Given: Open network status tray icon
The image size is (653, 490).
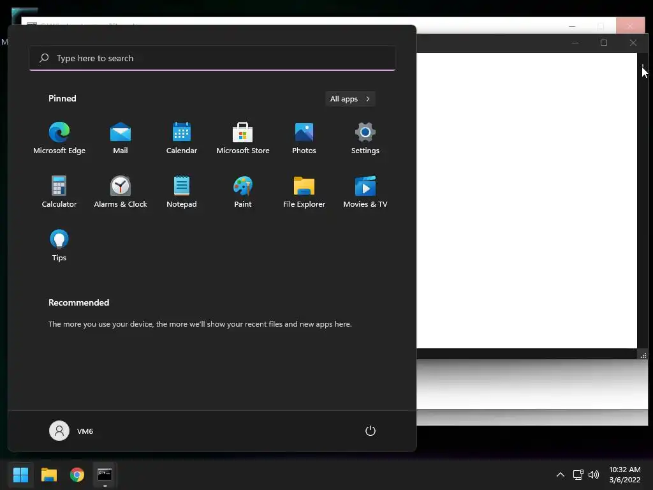Looking at the screenshot, I should [x=578, y=475].
